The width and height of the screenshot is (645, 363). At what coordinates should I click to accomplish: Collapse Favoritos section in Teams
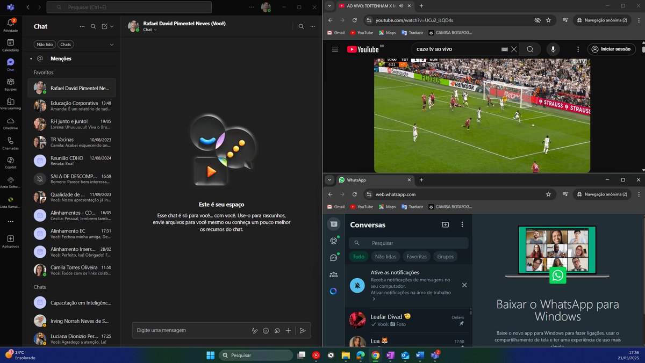tap(44, 72)
